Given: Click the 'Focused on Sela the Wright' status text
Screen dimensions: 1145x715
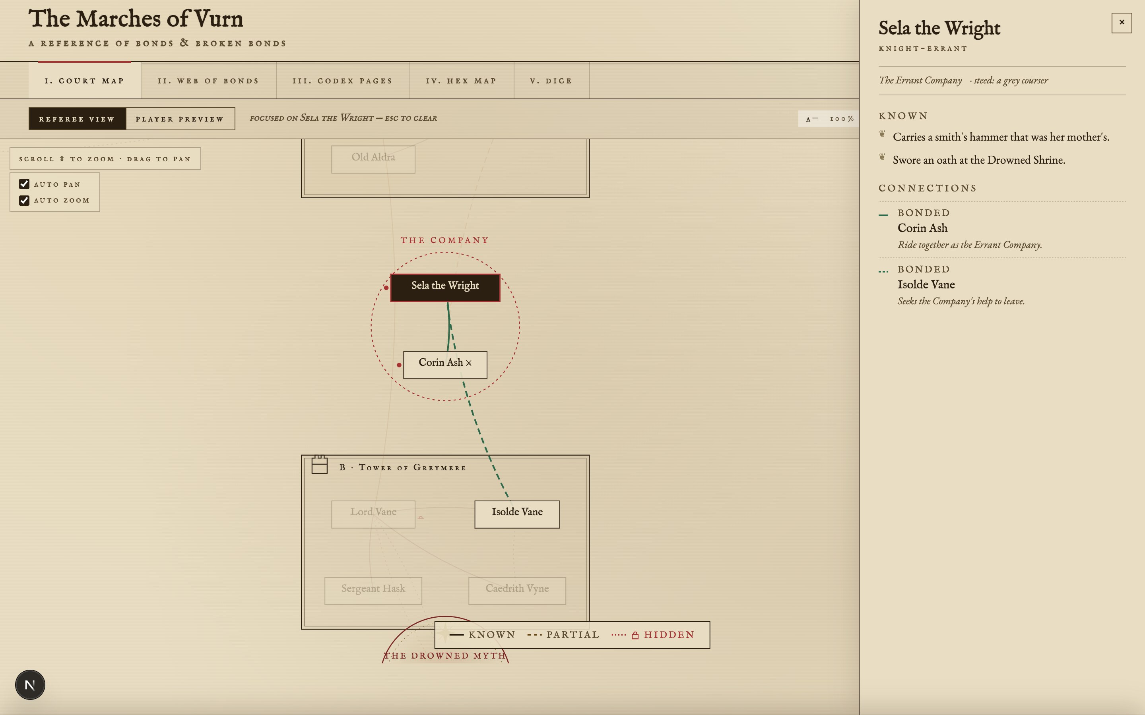Looking at the screenshot, I should tap(343, 118).
